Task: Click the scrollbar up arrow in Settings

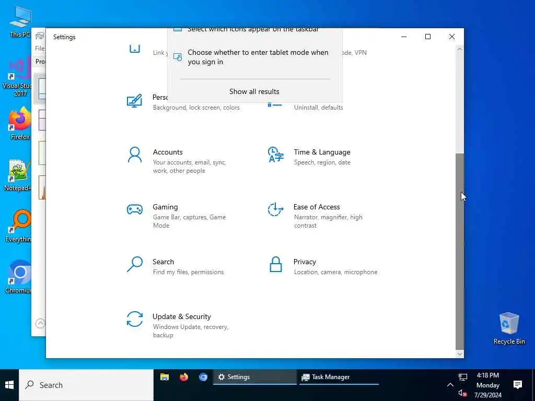Action: (460, 49)
